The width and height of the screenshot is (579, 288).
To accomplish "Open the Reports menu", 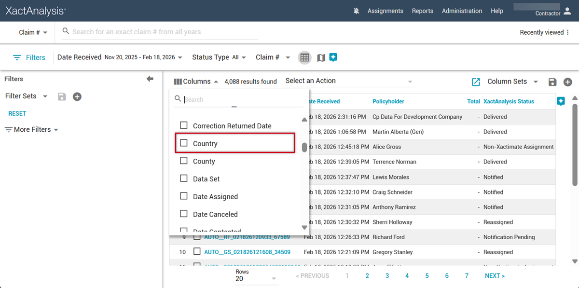I will point(422,11).
